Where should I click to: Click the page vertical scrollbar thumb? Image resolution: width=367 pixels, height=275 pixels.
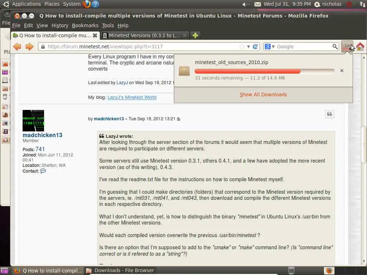pyautogui.click(x=363, y=145)
